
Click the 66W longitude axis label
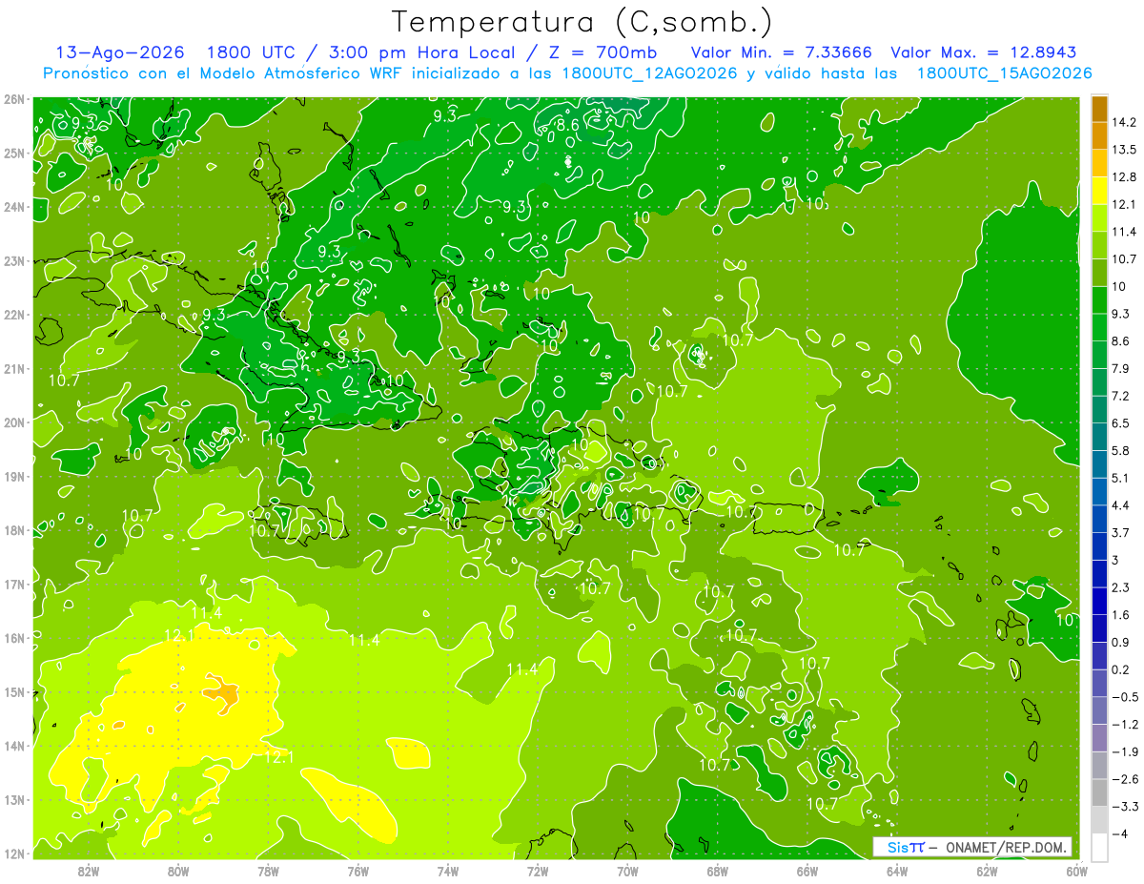[807, 871]
